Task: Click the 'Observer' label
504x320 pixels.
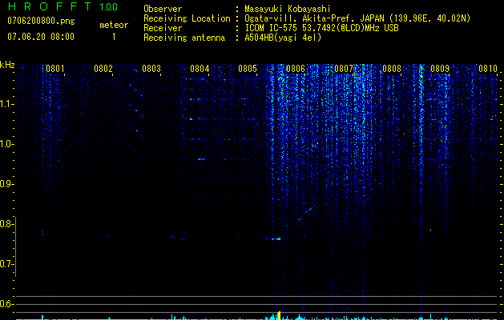Action: (163, 9)
